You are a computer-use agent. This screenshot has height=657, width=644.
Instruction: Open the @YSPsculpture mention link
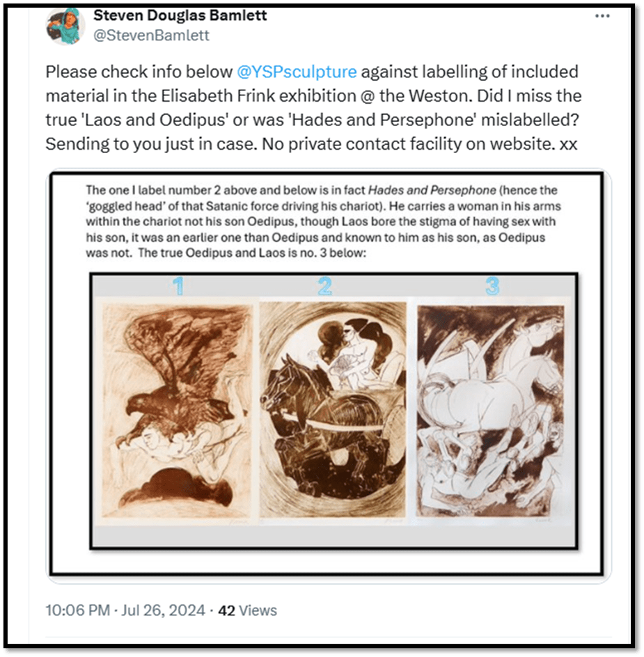[x=297, y=72]
